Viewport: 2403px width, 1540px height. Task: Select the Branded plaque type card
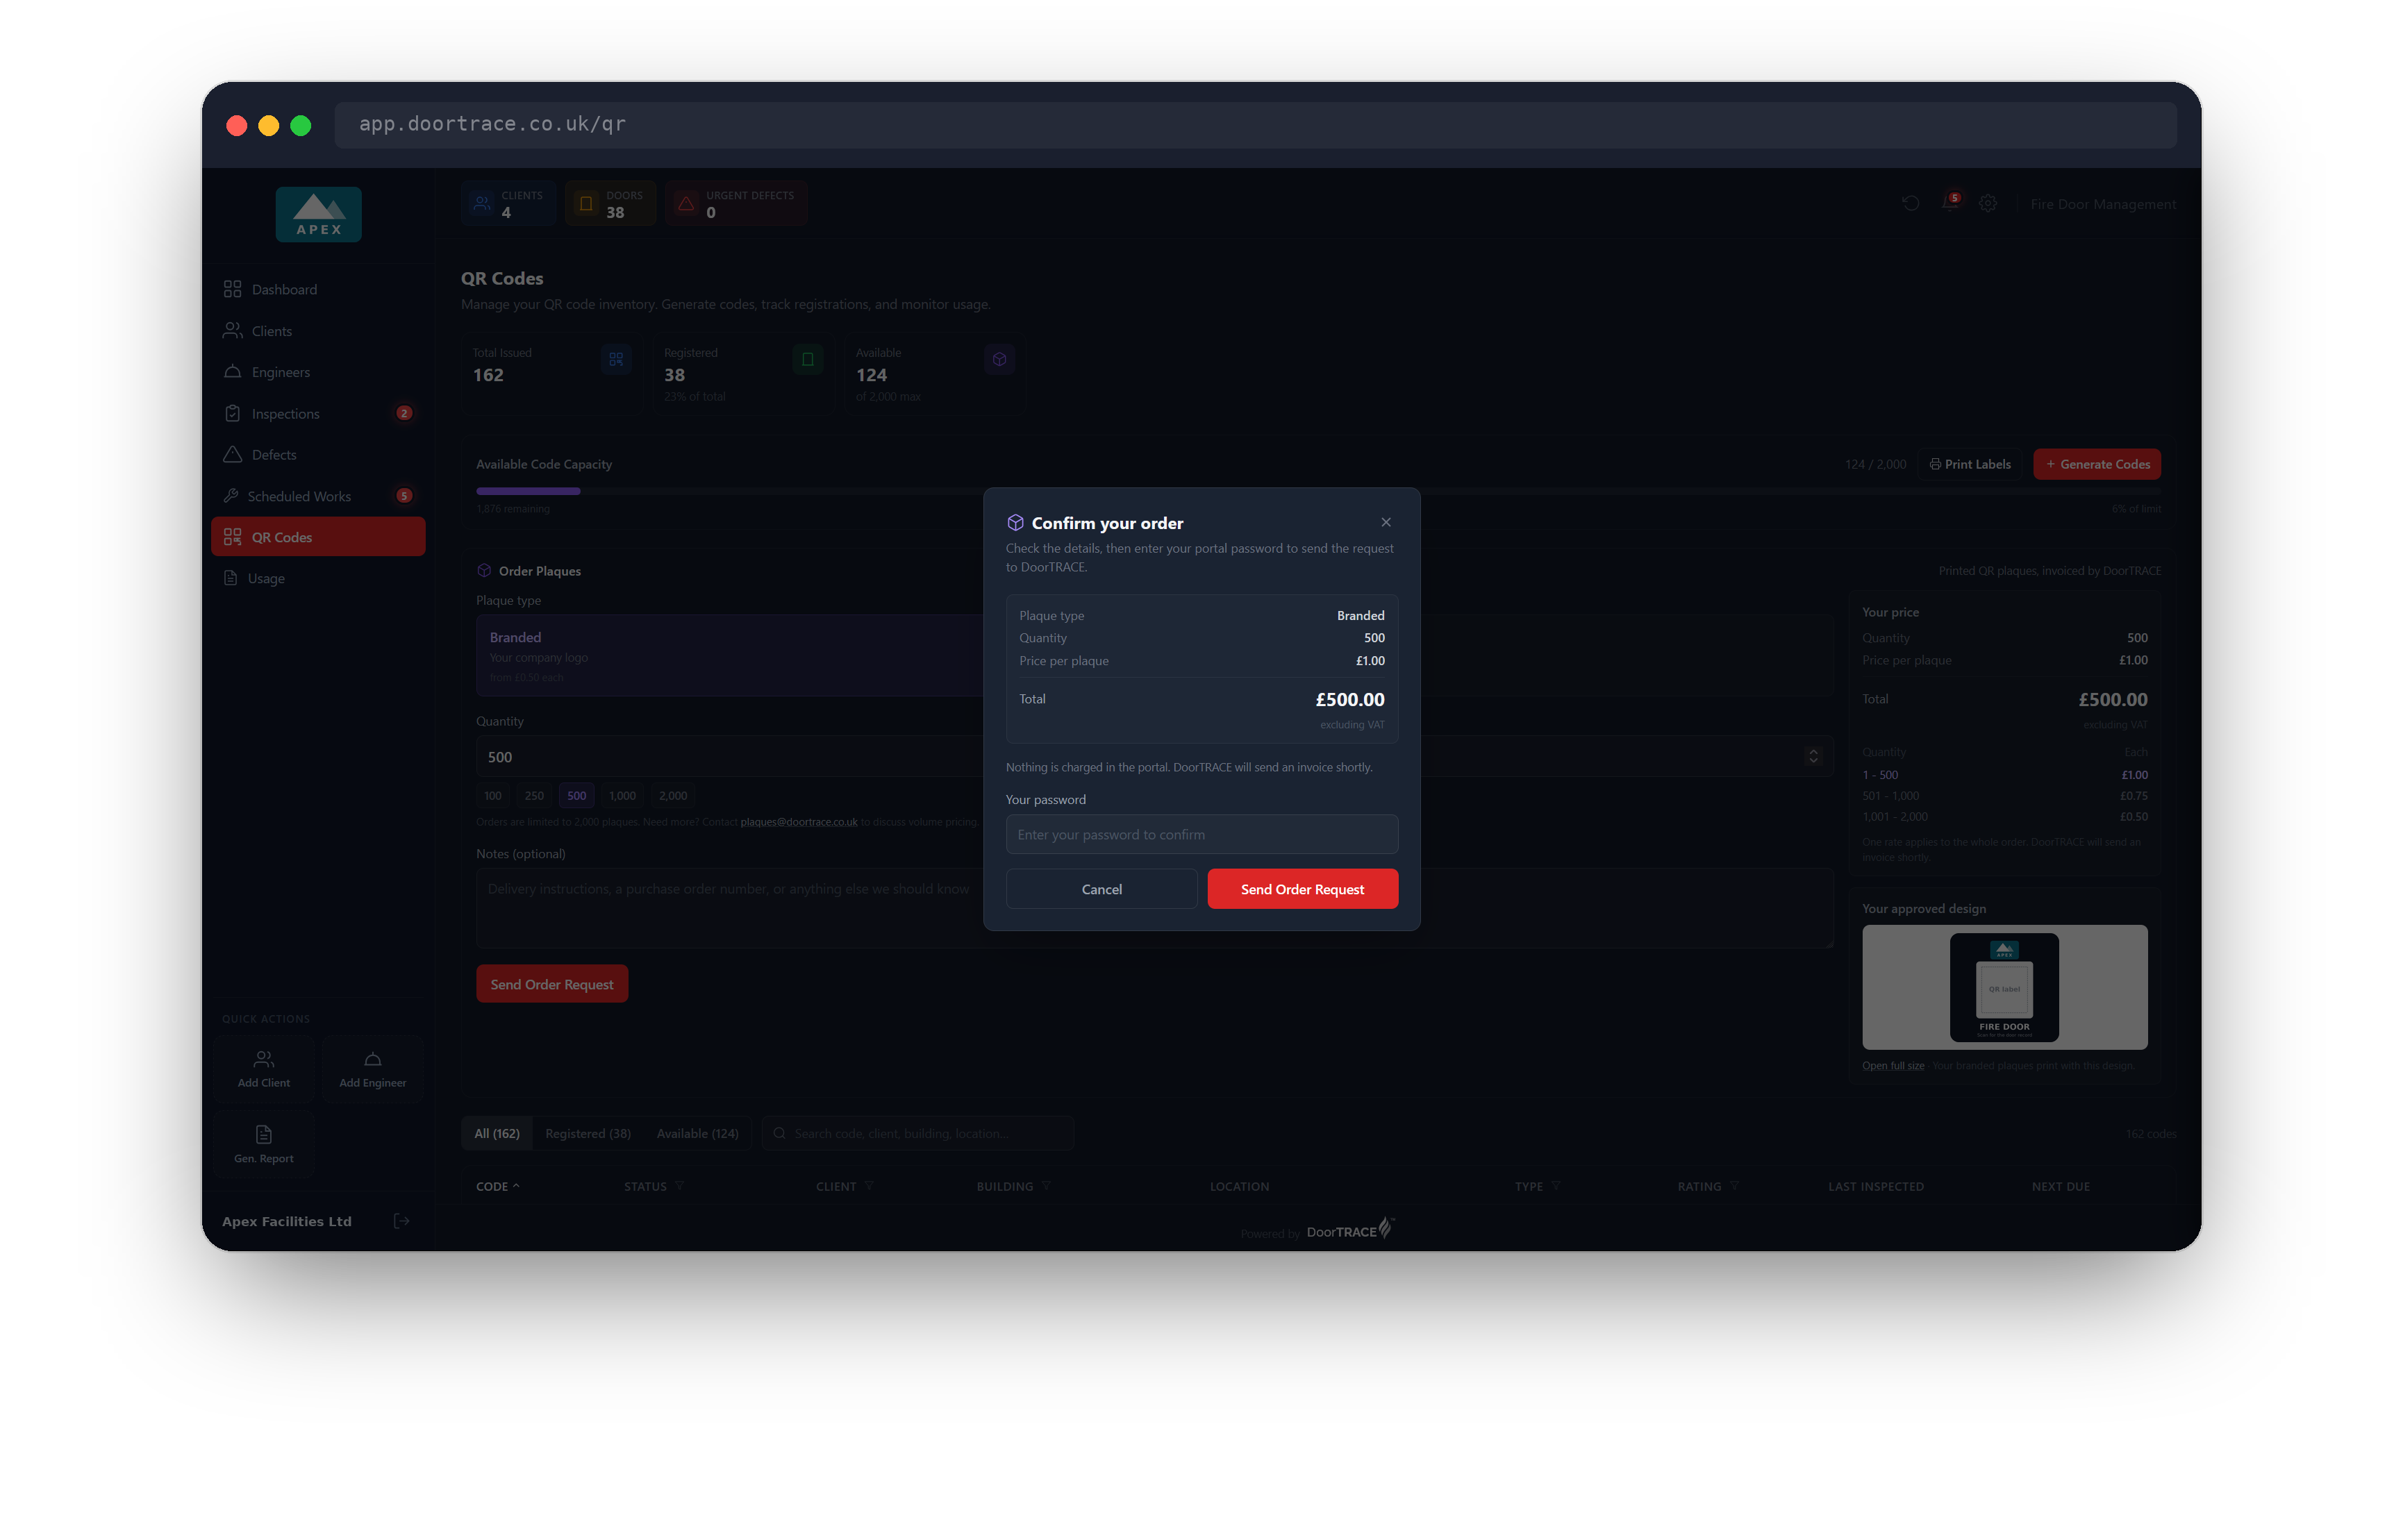coord(730,656)
